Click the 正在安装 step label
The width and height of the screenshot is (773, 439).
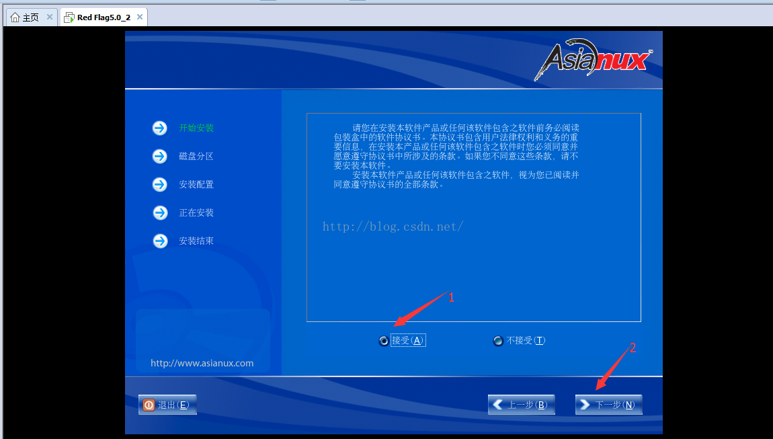pyautogui.click(x=196, y=212)
